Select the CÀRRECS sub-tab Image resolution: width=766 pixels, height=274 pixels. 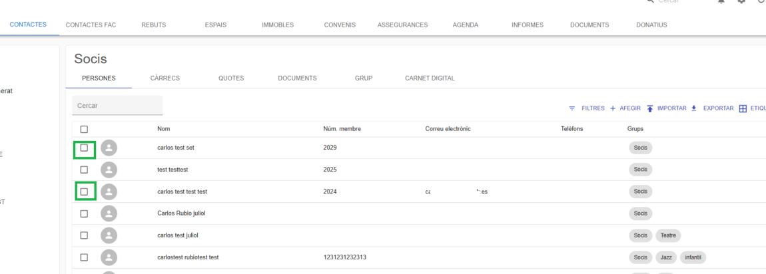pos(165,78)
